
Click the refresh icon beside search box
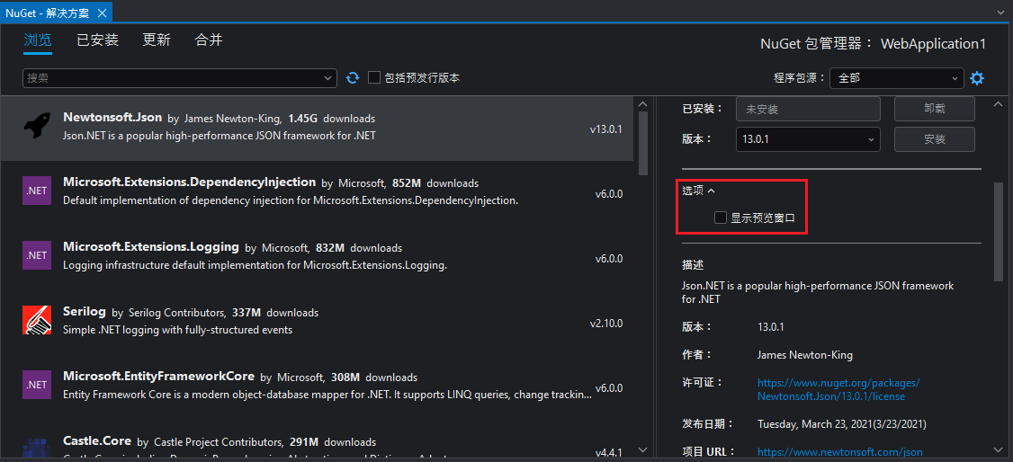click(x=352, y=78)
